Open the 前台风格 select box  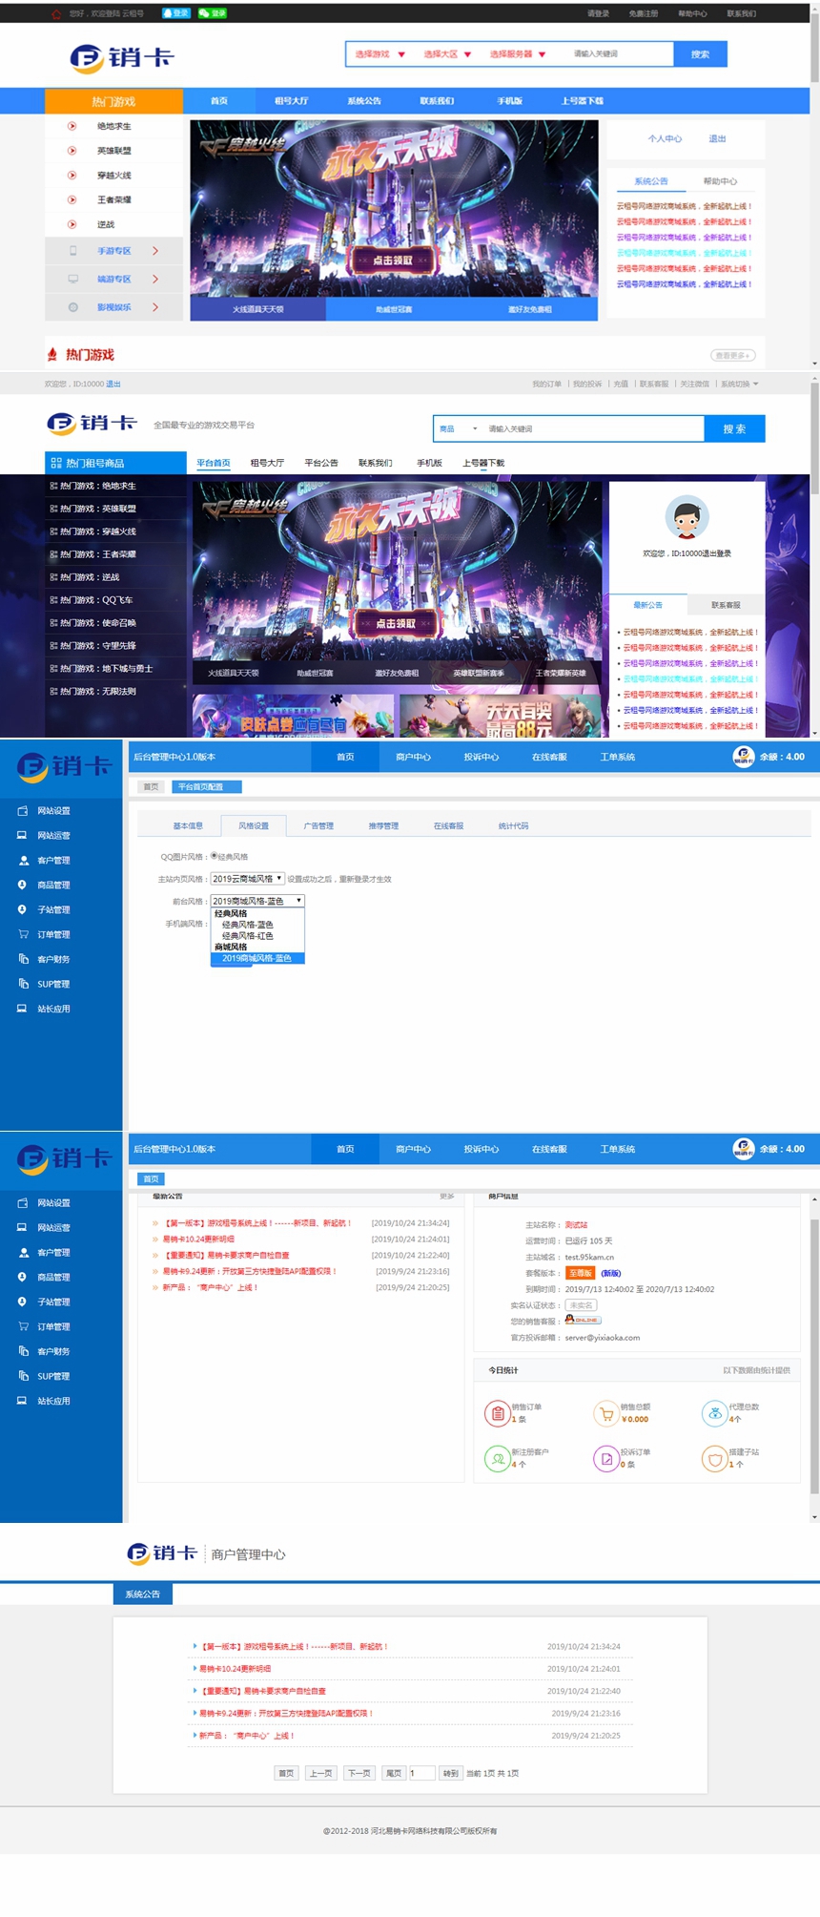pos(257,901)
